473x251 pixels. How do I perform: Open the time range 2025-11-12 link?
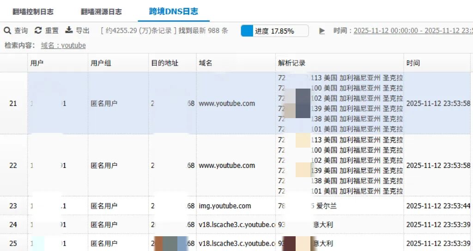click(413, 31)
